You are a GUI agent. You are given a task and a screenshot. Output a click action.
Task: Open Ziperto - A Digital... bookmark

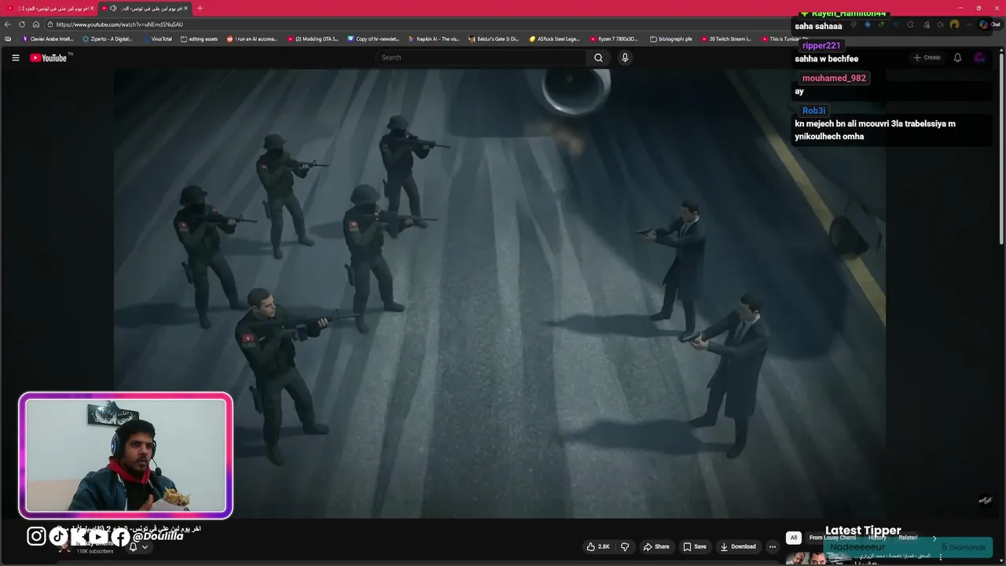(x=108, y=39)
